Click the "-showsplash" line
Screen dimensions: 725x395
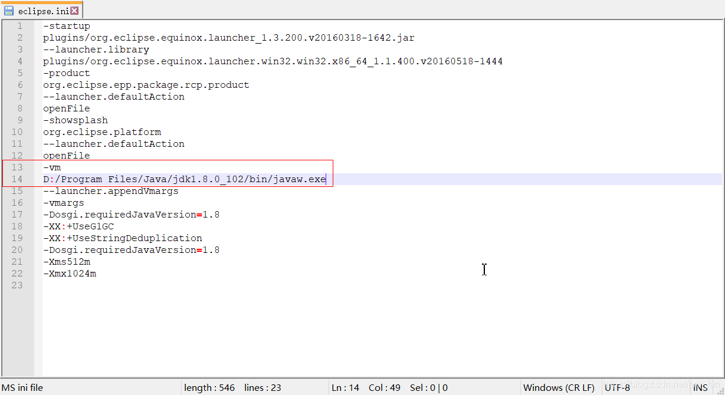point(76,120)
